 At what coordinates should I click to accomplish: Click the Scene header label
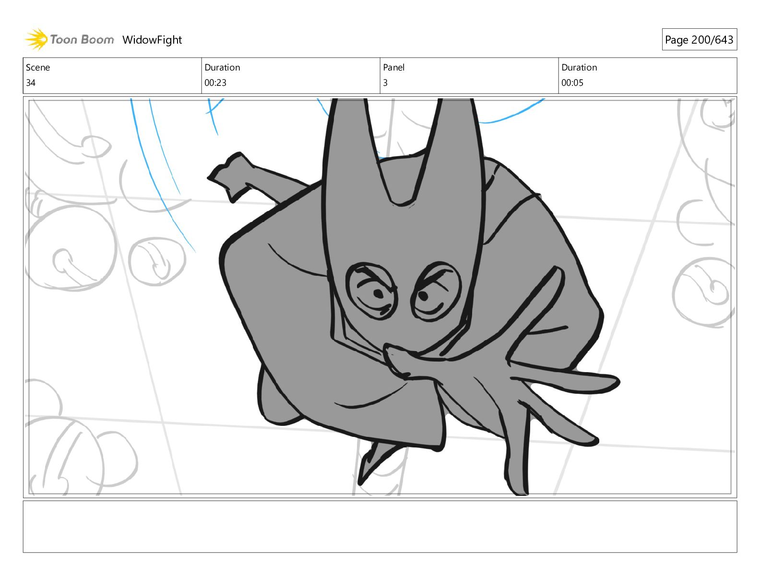[38, 68]
